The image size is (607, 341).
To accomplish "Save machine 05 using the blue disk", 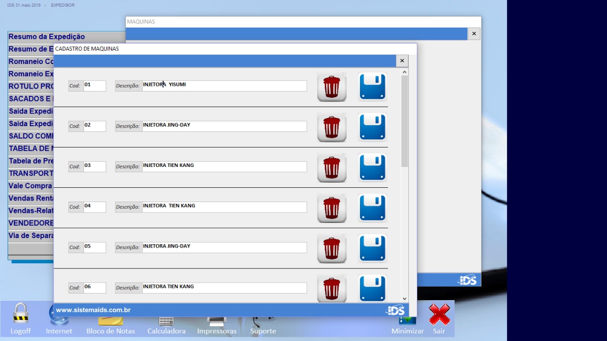I will 373,248.
